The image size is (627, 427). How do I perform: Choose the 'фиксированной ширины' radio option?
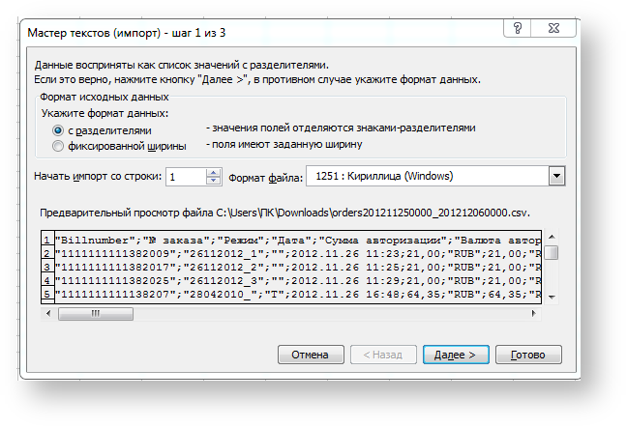(59, 147)
